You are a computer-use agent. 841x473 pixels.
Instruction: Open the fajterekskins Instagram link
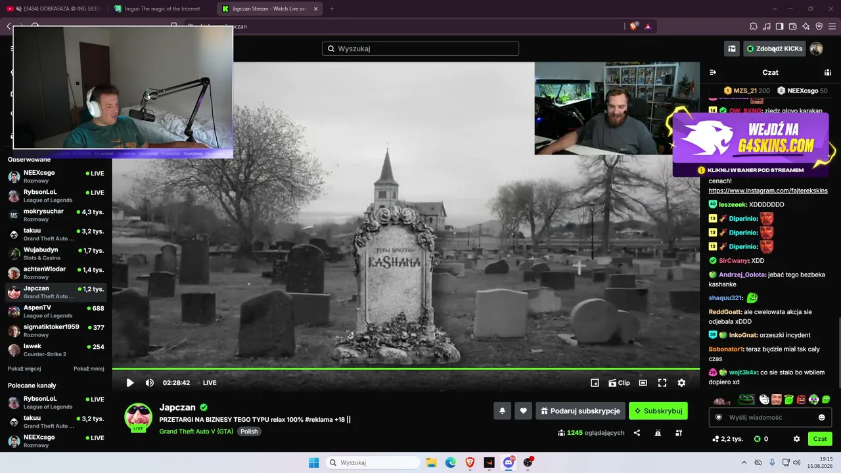768,191
